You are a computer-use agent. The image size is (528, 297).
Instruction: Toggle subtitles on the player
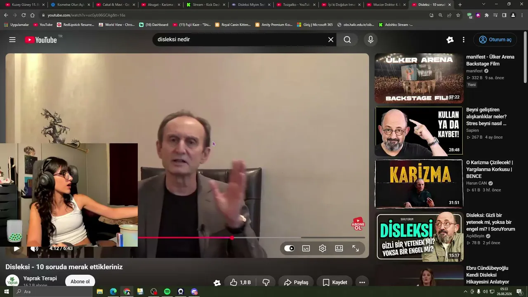[x=306, y=248]
